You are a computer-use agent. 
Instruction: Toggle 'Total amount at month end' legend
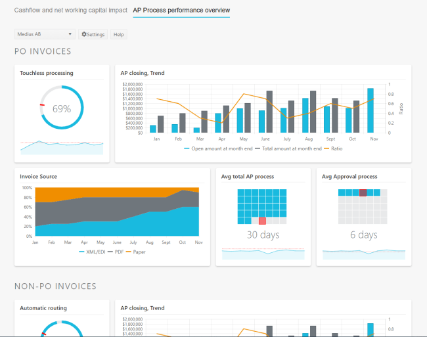pyautogui.click(x=288, y=148)
